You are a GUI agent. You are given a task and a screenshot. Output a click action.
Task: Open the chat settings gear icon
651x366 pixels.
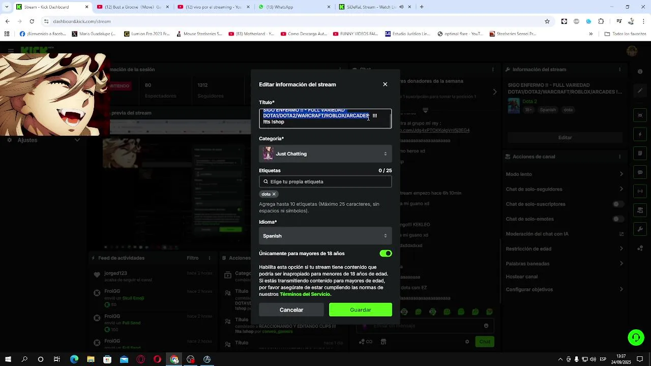467,342
